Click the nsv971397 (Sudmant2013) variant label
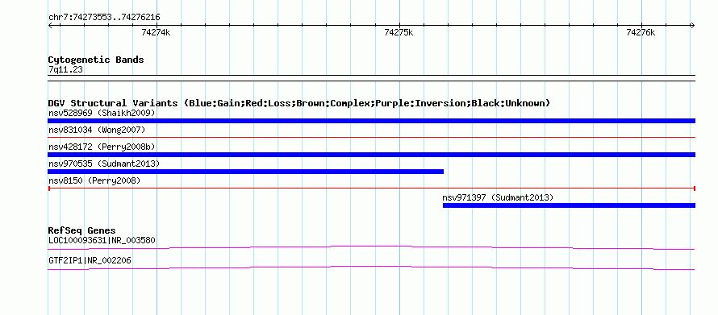The image size is (718, 315). coord(498,197)
